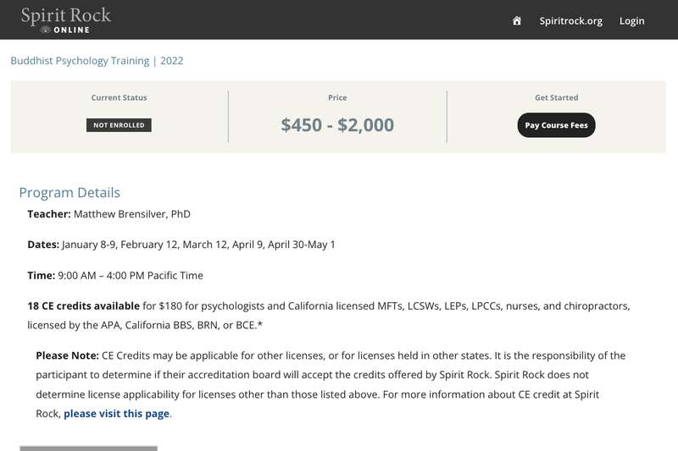Go to the home icon in header
This screenshot has width=678, height=451.
(x=517, y=20)
